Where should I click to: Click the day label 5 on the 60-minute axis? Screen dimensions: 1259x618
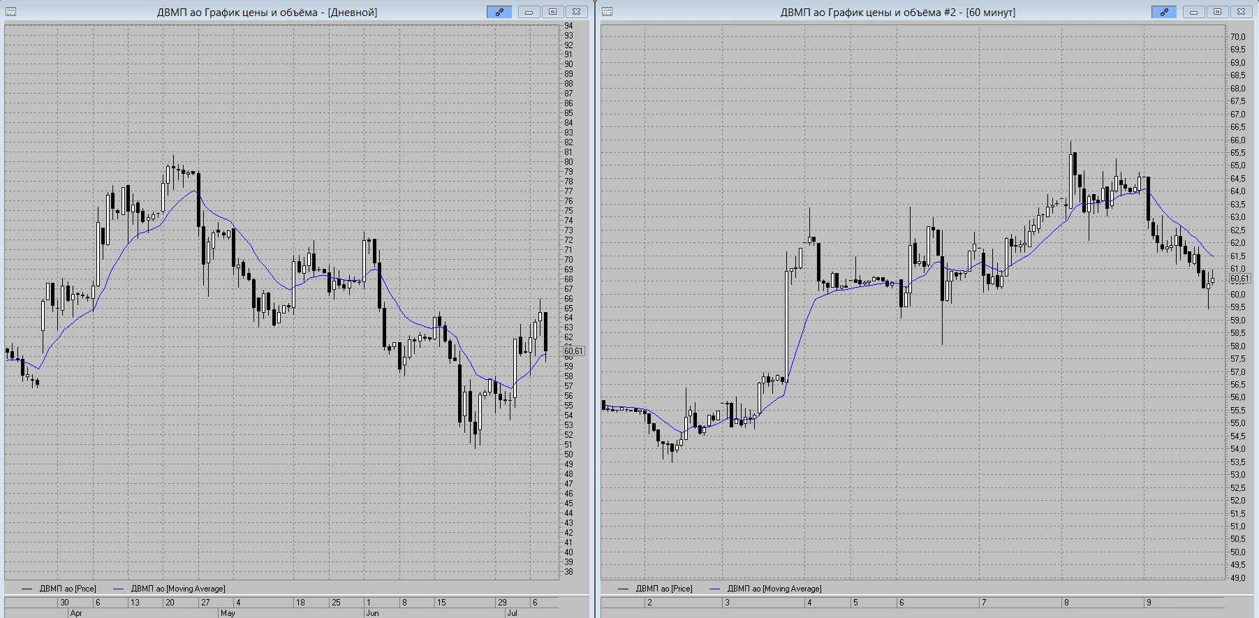(x=855, y=603)
